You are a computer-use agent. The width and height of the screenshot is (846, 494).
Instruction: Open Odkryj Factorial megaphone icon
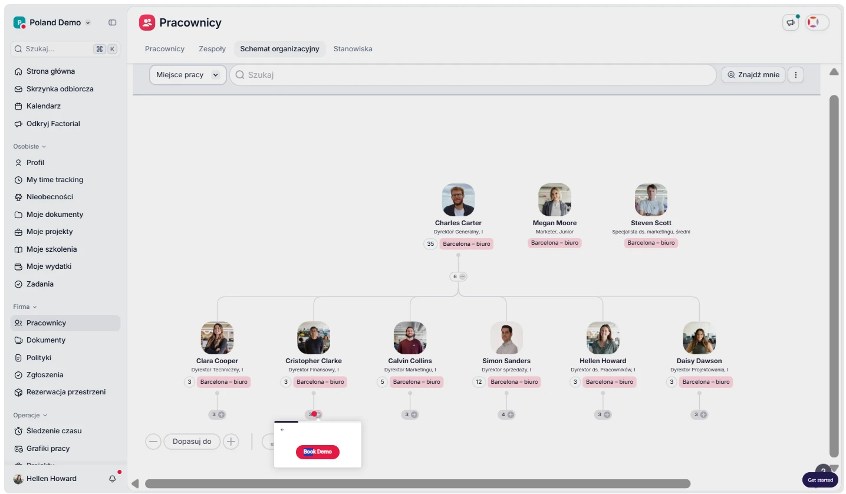(18, 124)
